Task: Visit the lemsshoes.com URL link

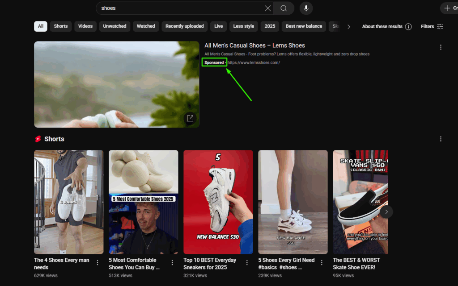Action: point(254,62)
